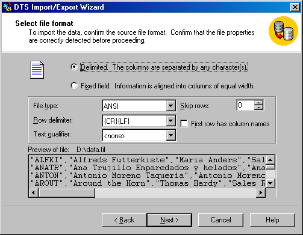Click the Row delimiter label
Image resolution: width=303 pixels, height=235 pixels.
(x=53, y=120)
